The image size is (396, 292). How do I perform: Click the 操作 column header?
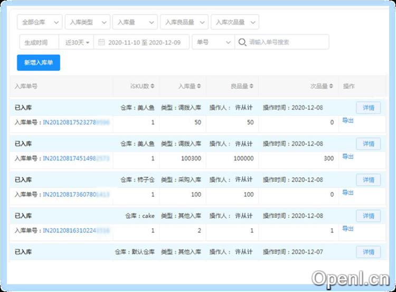pos(349,86)
